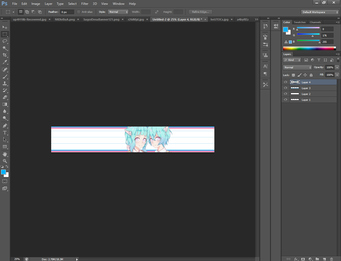Add to selection mode button
The image size is (341, 261).
(x=27, y=12)
